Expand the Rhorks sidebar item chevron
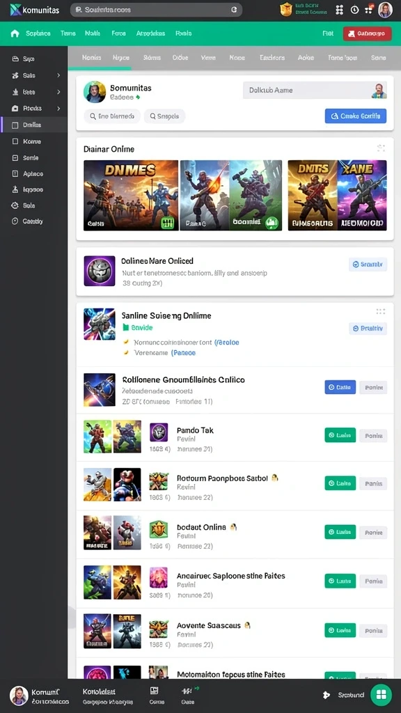Image resolution: width=401 pixels, height=713 pixels. (58, 108)
